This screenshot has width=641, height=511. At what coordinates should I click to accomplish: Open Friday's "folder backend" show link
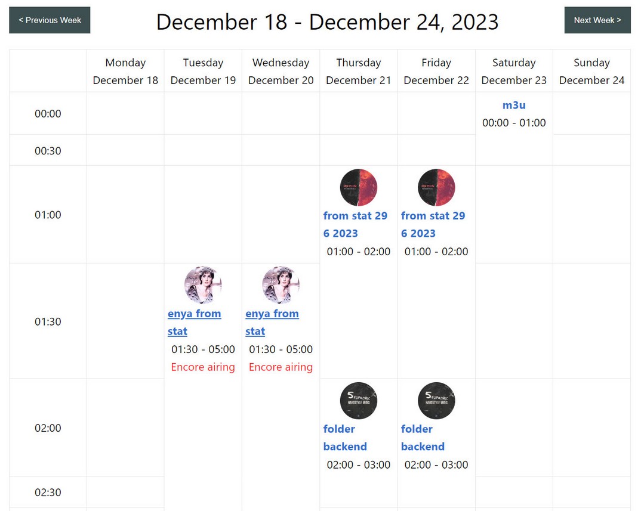pos(422,438)
